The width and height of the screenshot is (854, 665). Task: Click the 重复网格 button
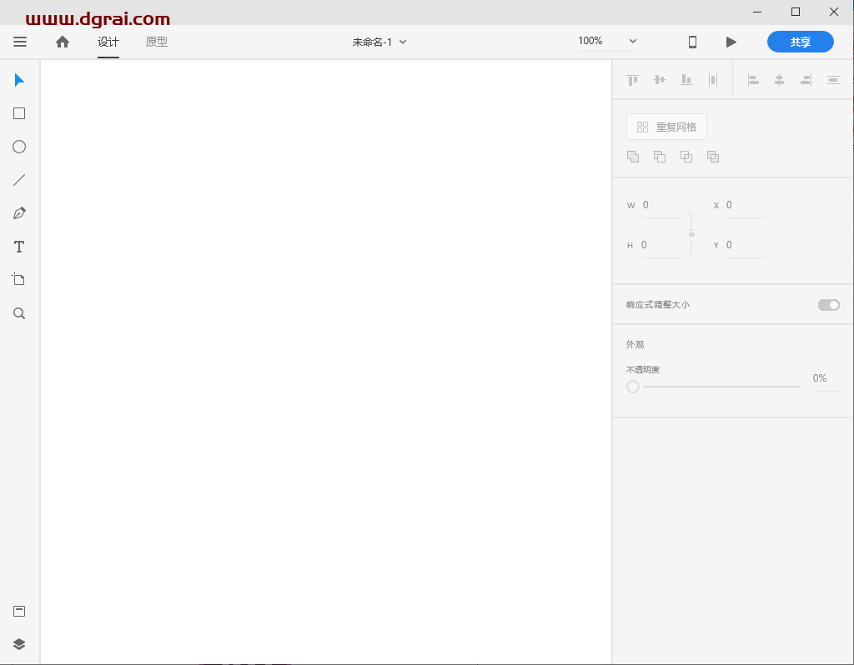click(666, 127)
